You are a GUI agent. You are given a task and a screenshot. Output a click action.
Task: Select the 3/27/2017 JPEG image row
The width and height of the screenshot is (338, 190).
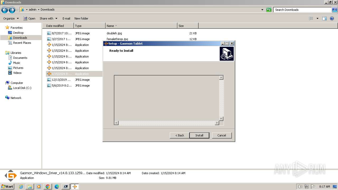122,39
